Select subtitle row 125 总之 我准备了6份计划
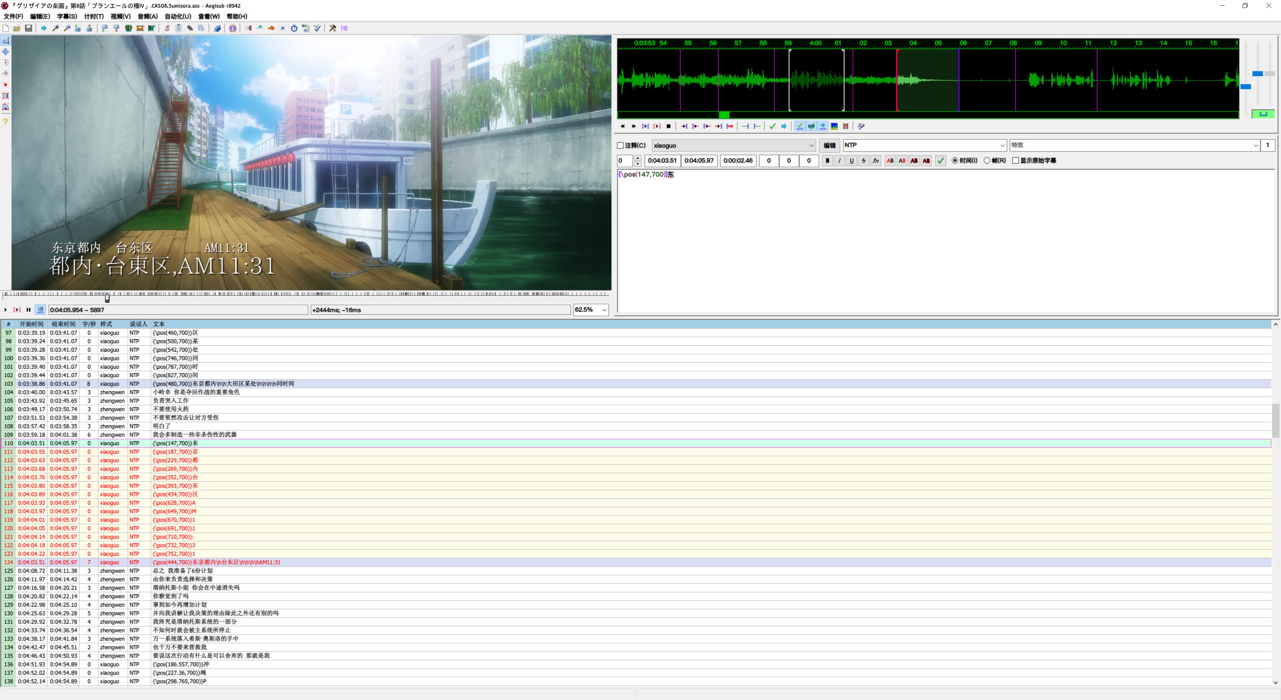The width and height of the screenshot is (1281, 700). point(636,571)
